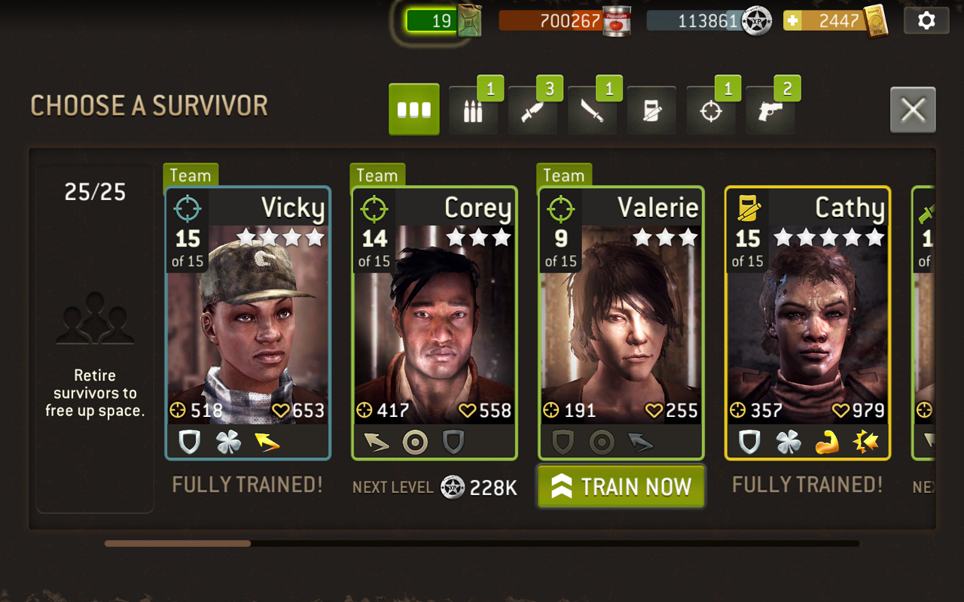Image resolution: width=964 pixels, height=602 pixels.
Task: Pick Cathy's five-star survivor card
Action: click(807, 324)
